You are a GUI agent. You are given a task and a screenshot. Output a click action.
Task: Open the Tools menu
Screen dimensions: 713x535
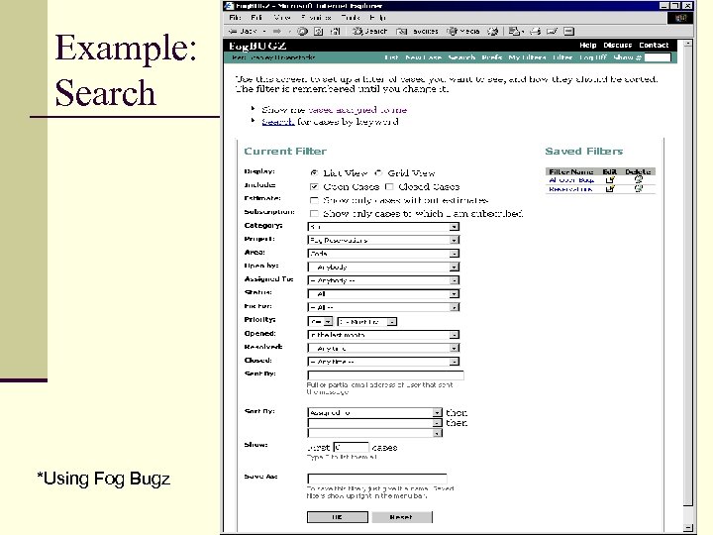pyautogui.click(x=351, y=18)
